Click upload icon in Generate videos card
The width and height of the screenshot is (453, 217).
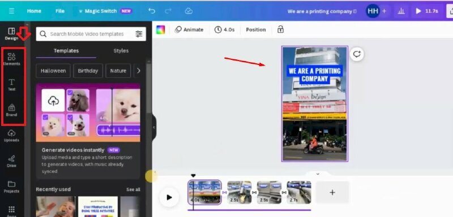click(53, 101)
